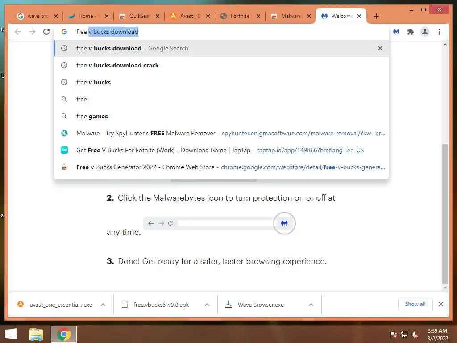Open File Explorer from the taskbar
Screen dimensions: 457x343
[36, 334]
